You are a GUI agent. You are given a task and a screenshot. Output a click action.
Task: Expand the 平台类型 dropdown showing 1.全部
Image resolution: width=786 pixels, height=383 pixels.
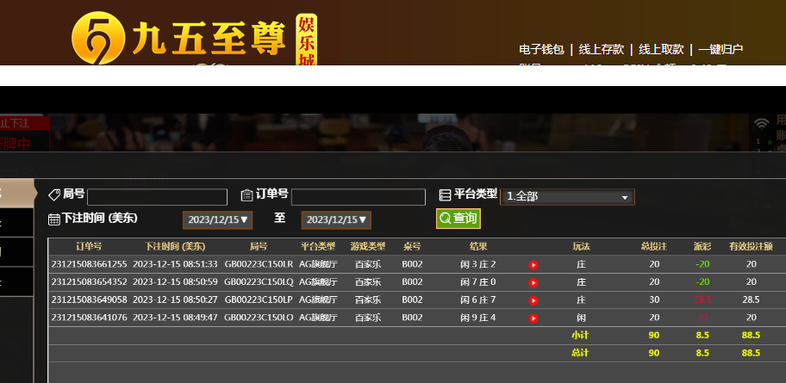pyautogui.click(x=567, y=197)
